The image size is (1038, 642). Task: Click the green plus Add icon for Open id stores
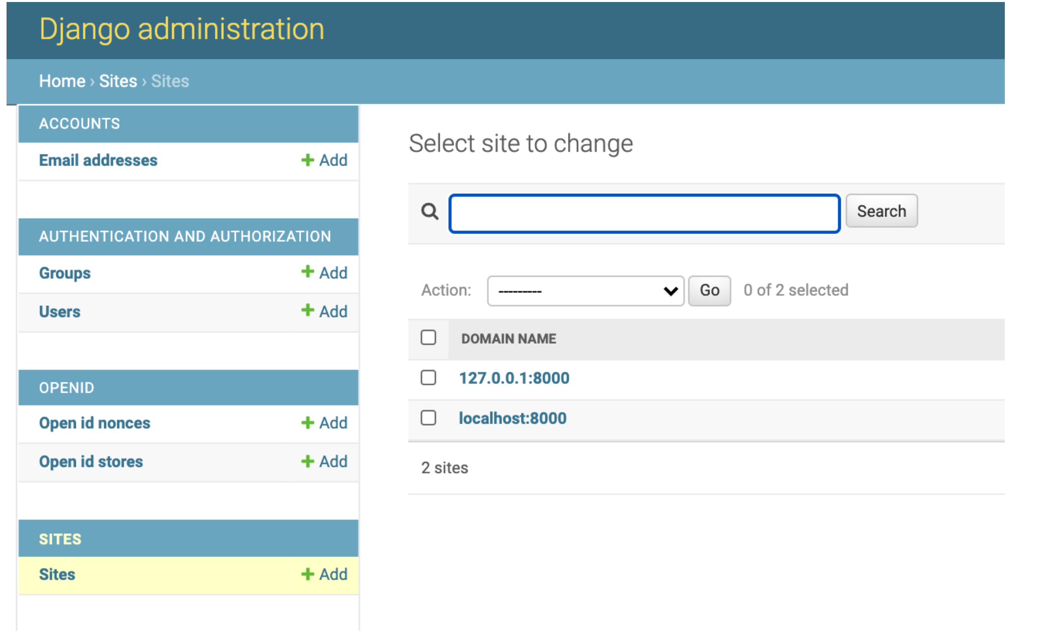point(307,461)
